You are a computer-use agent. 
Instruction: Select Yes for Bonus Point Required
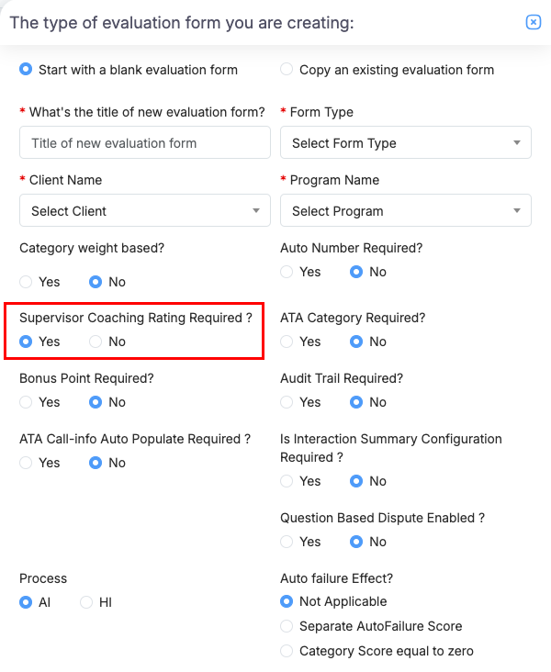pyautogui.click(x=26, y=402)
